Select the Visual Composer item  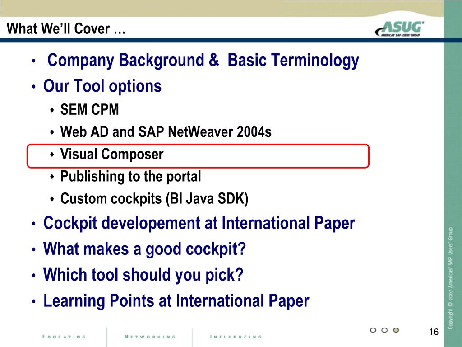(112, 154)
